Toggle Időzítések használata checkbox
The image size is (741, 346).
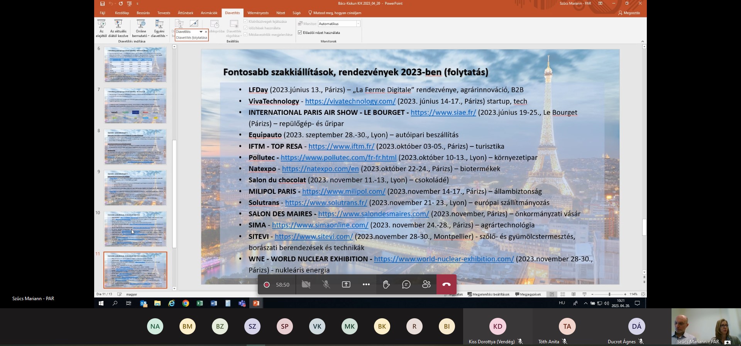pos(245,28)
